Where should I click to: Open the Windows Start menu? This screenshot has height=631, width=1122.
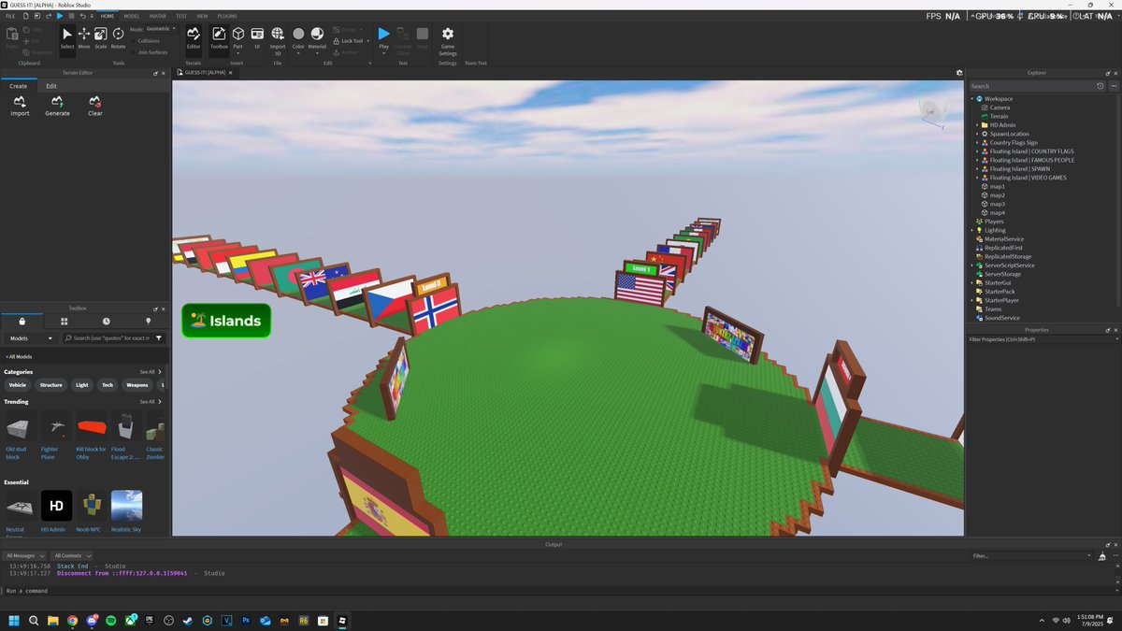click(x=14, y=620)
